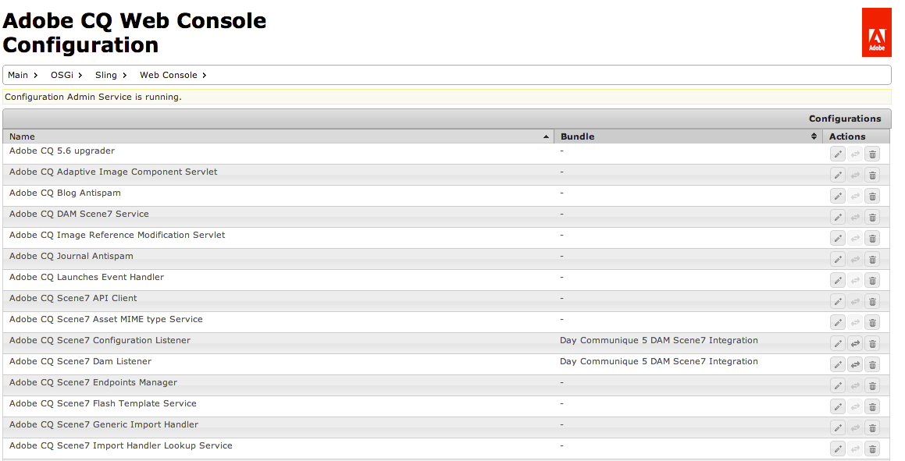This screenshot has width=905, height=461.
Task: Edit Adobe CQ Scene7 Dam Listener config
Action: [838, 365]
